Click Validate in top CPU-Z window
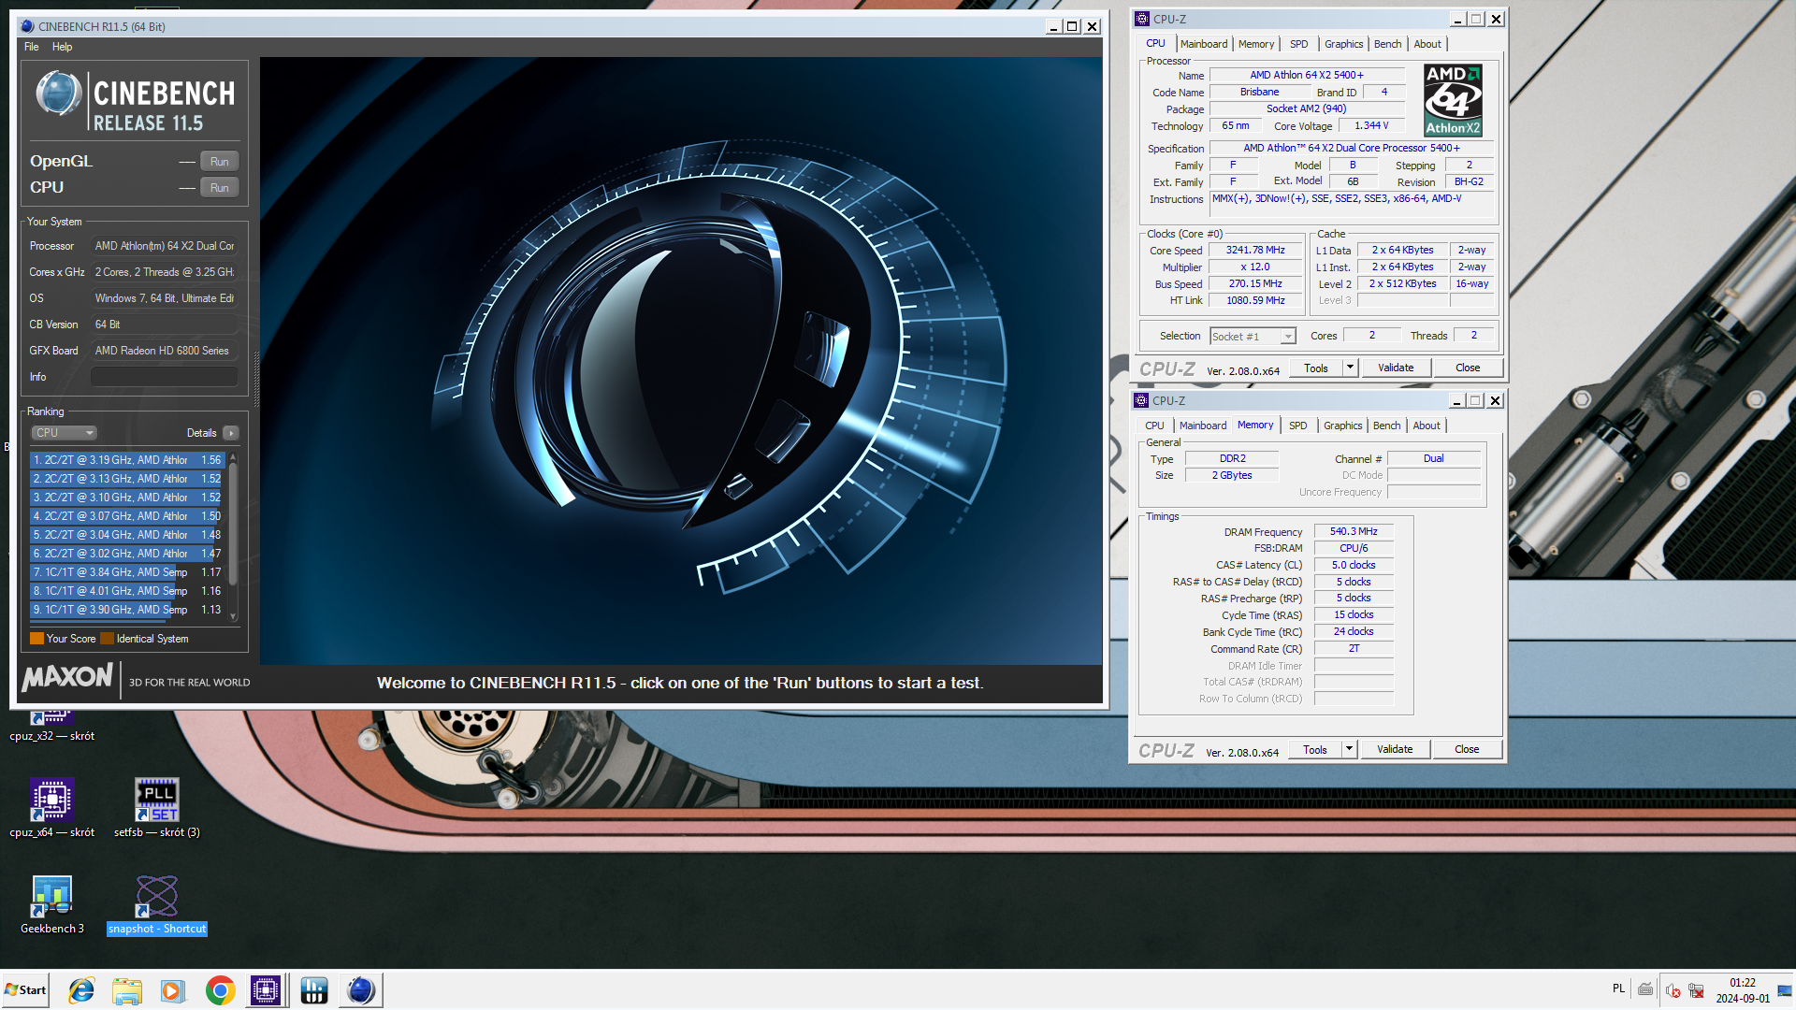 tap(1396, 368)
